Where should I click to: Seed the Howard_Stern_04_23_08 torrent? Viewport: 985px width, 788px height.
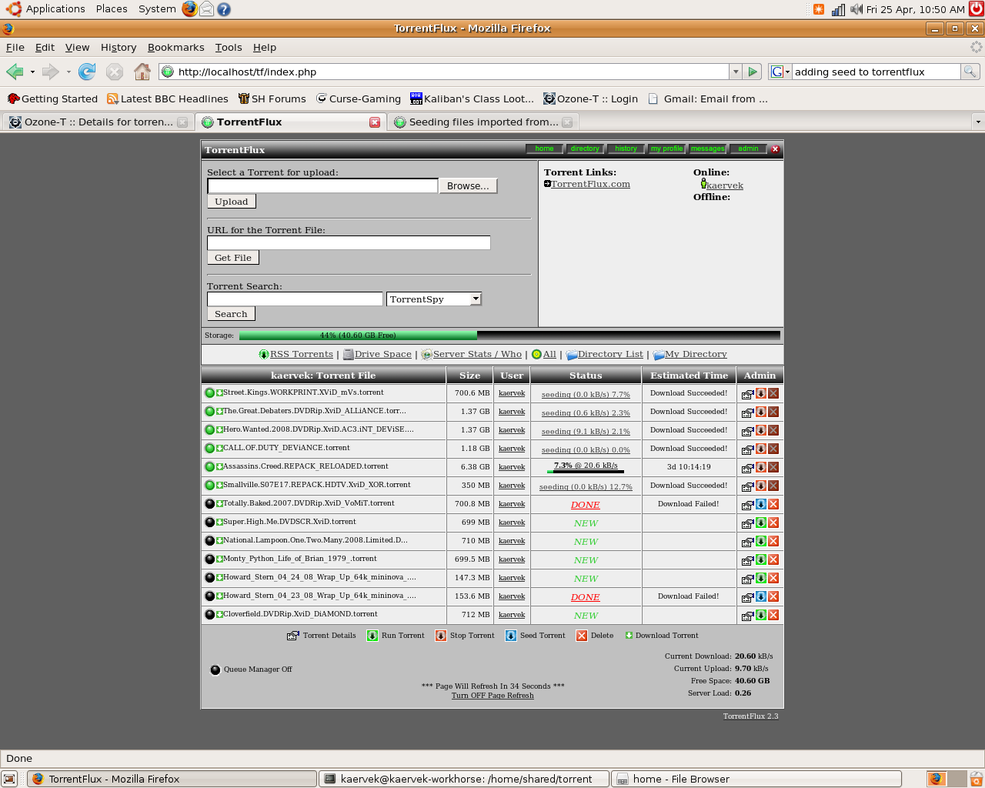point(760,596)
